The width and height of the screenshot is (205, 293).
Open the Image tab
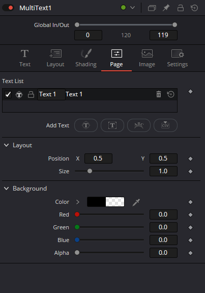pos(147,58)
